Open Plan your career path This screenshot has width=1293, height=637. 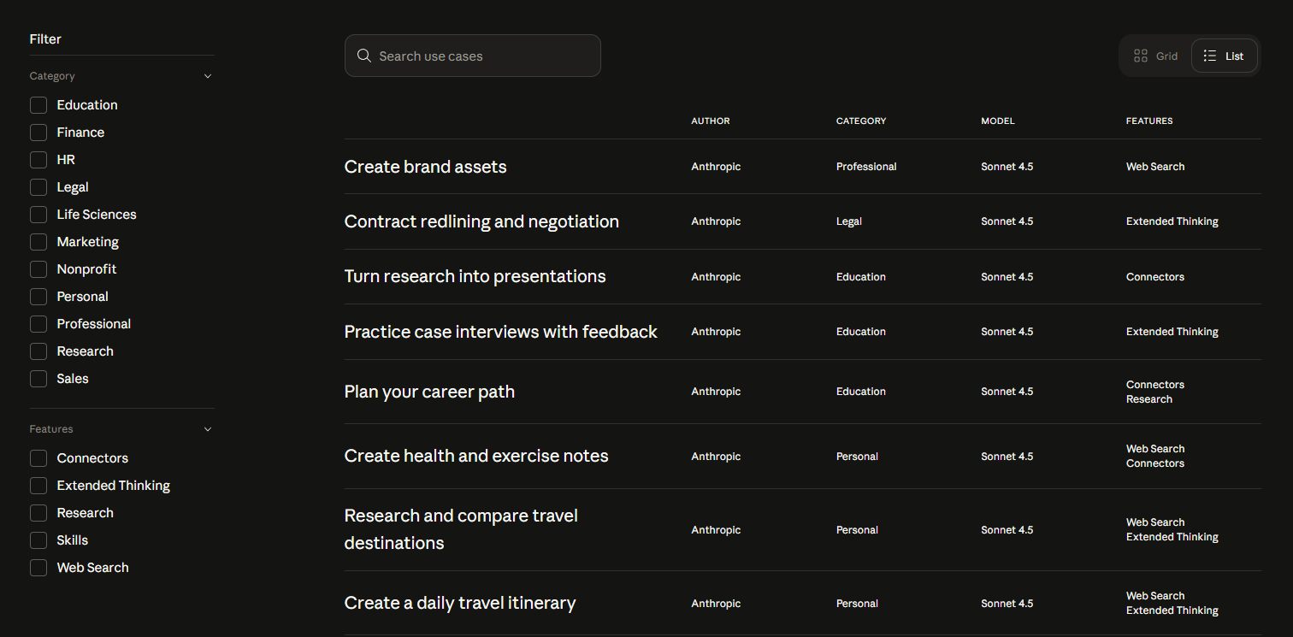tap(429, 392)
